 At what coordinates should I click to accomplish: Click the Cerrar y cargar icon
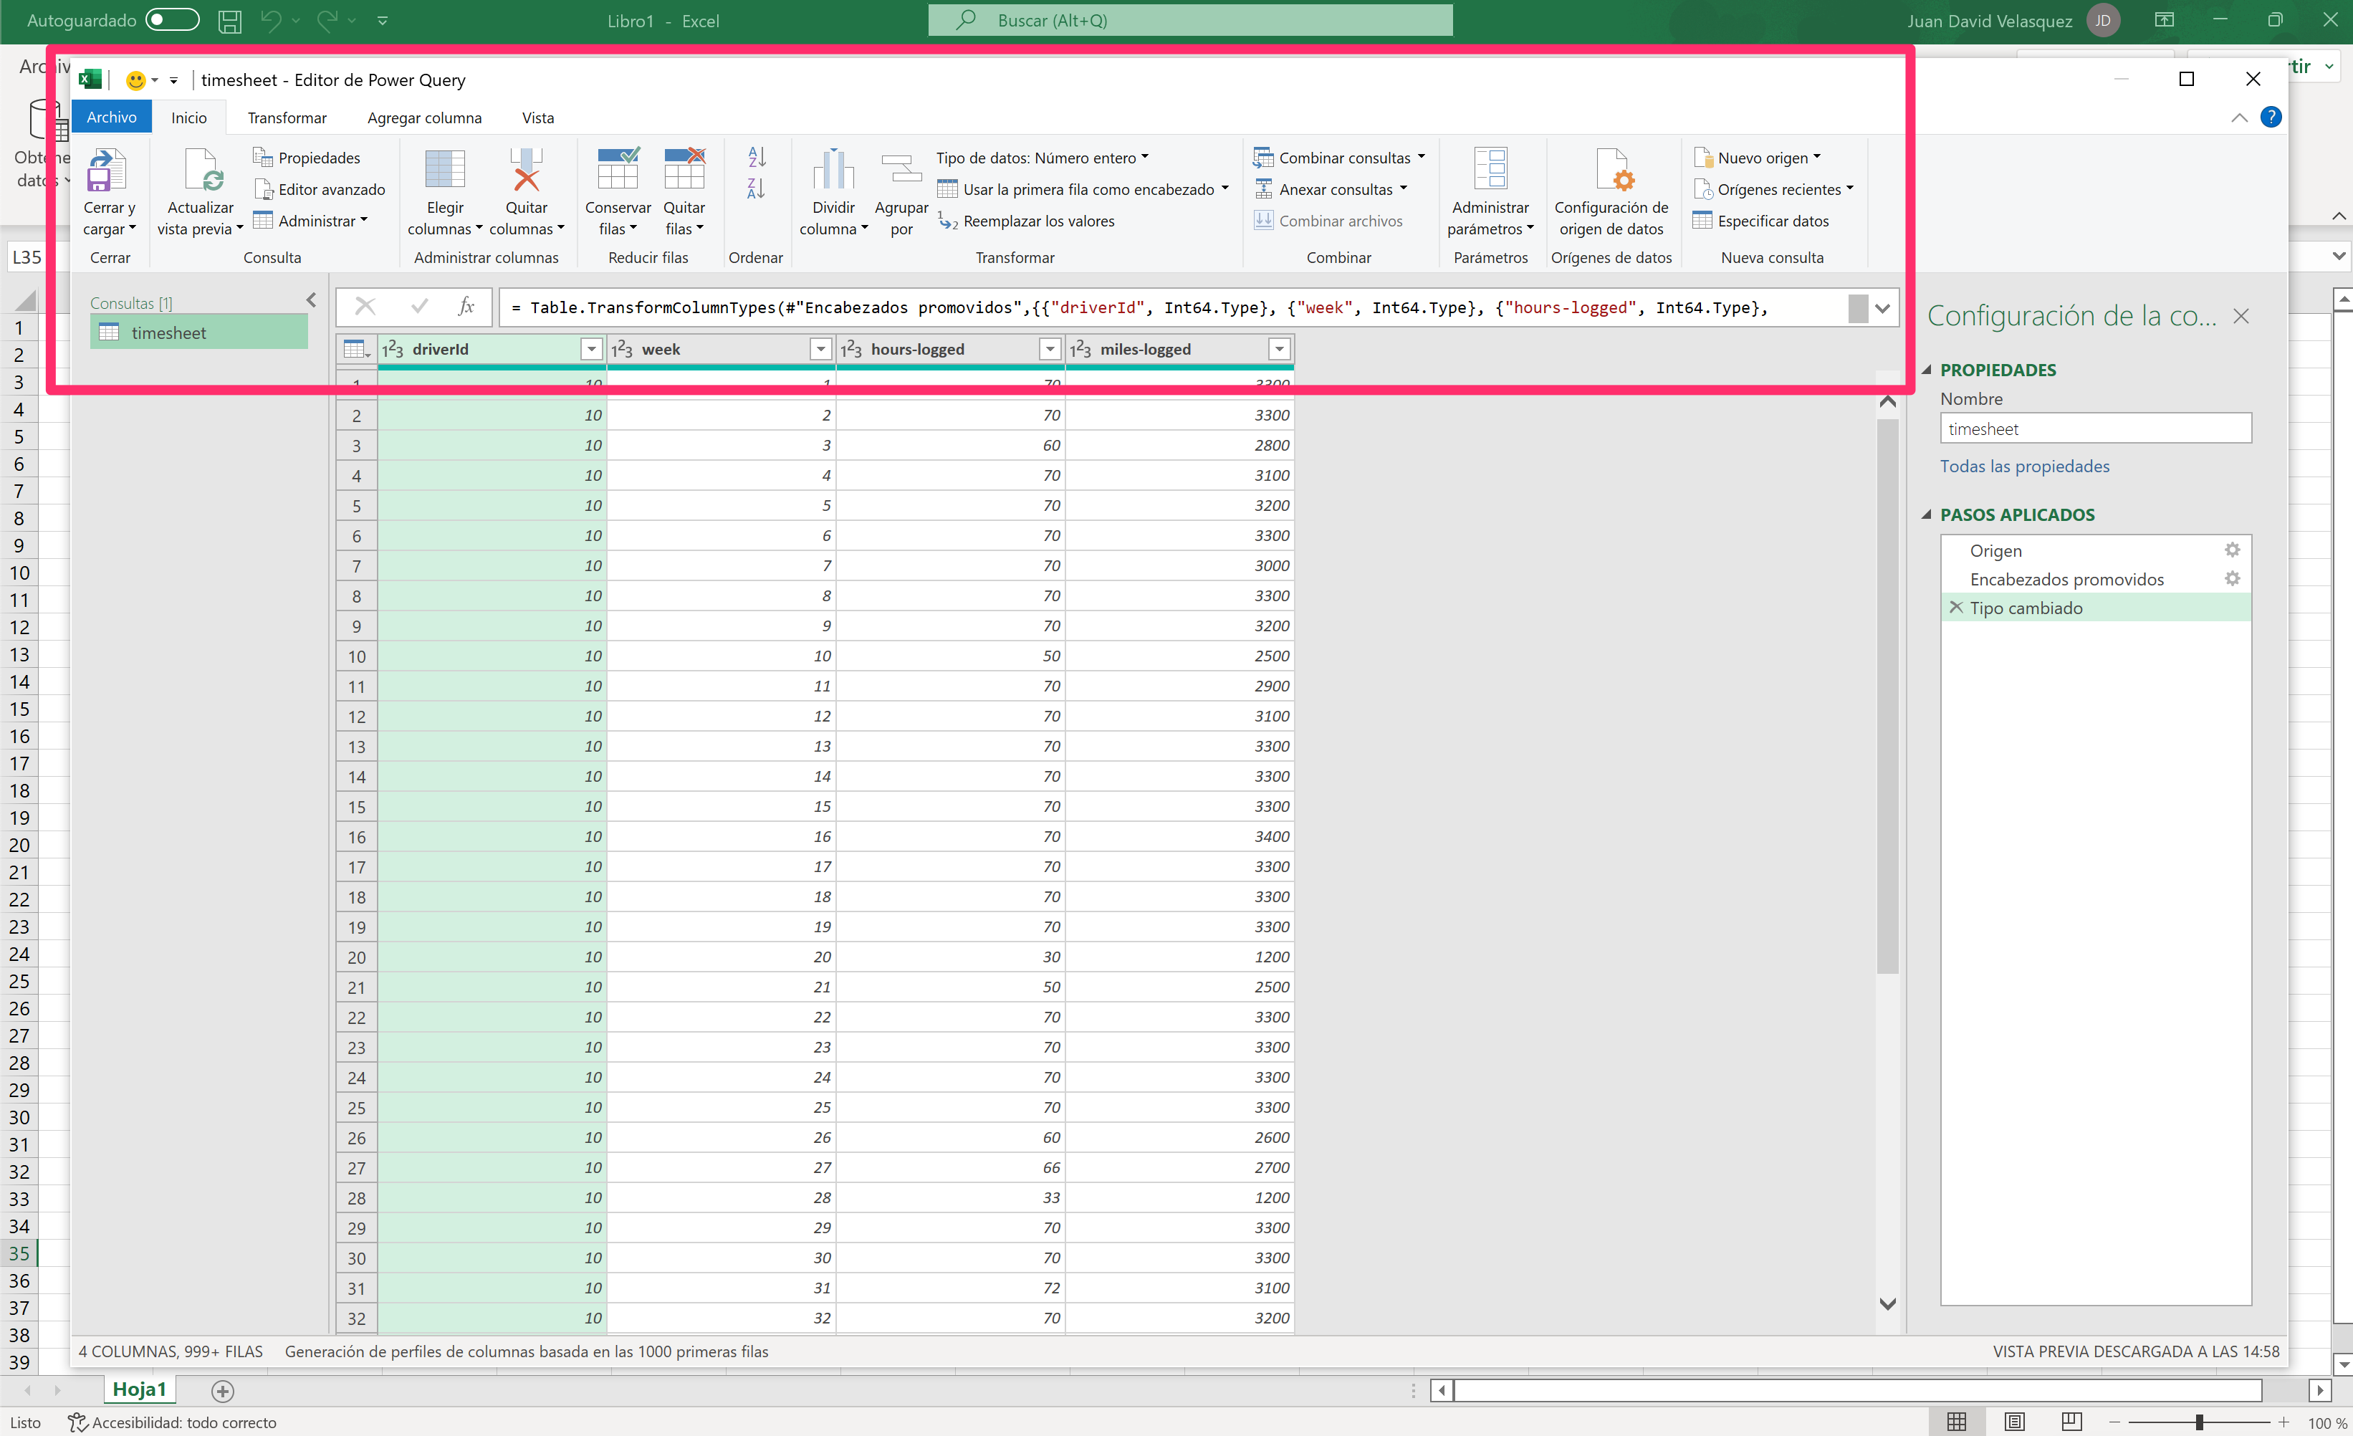[x=107, y=170]
